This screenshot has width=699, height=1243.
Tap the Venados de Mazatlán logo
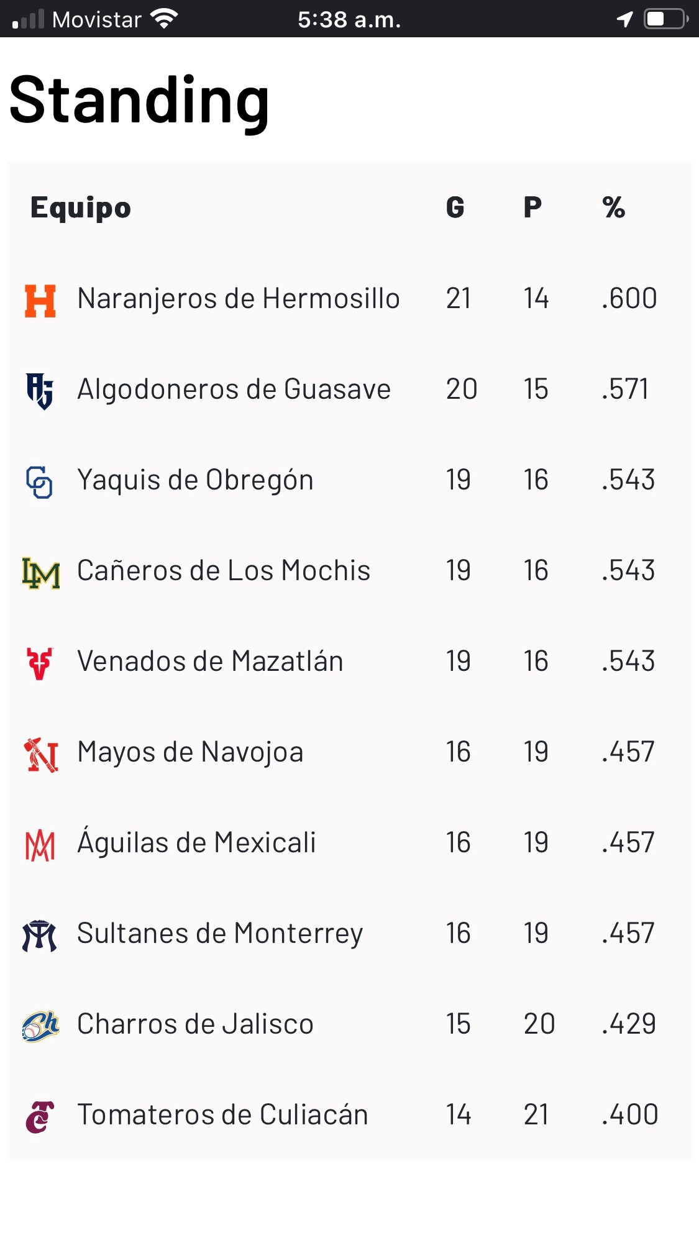40,663
